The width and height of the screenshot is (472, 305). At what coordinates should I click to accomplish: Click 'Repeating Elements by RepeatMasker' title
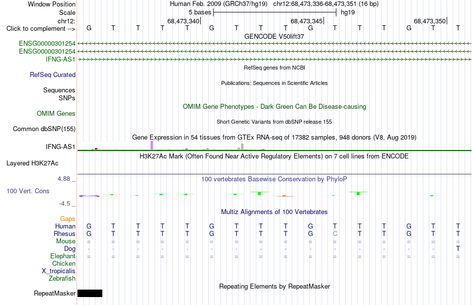coord(274,286)
